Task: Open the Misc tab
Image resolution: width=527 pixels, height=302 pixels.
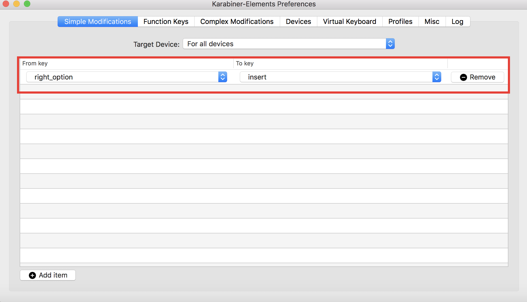Action: (x=432, y=22)
